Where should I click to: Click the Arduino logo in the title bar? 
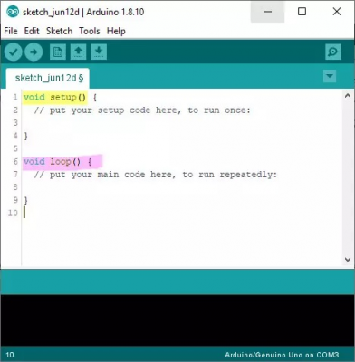[x=13, y=12]
